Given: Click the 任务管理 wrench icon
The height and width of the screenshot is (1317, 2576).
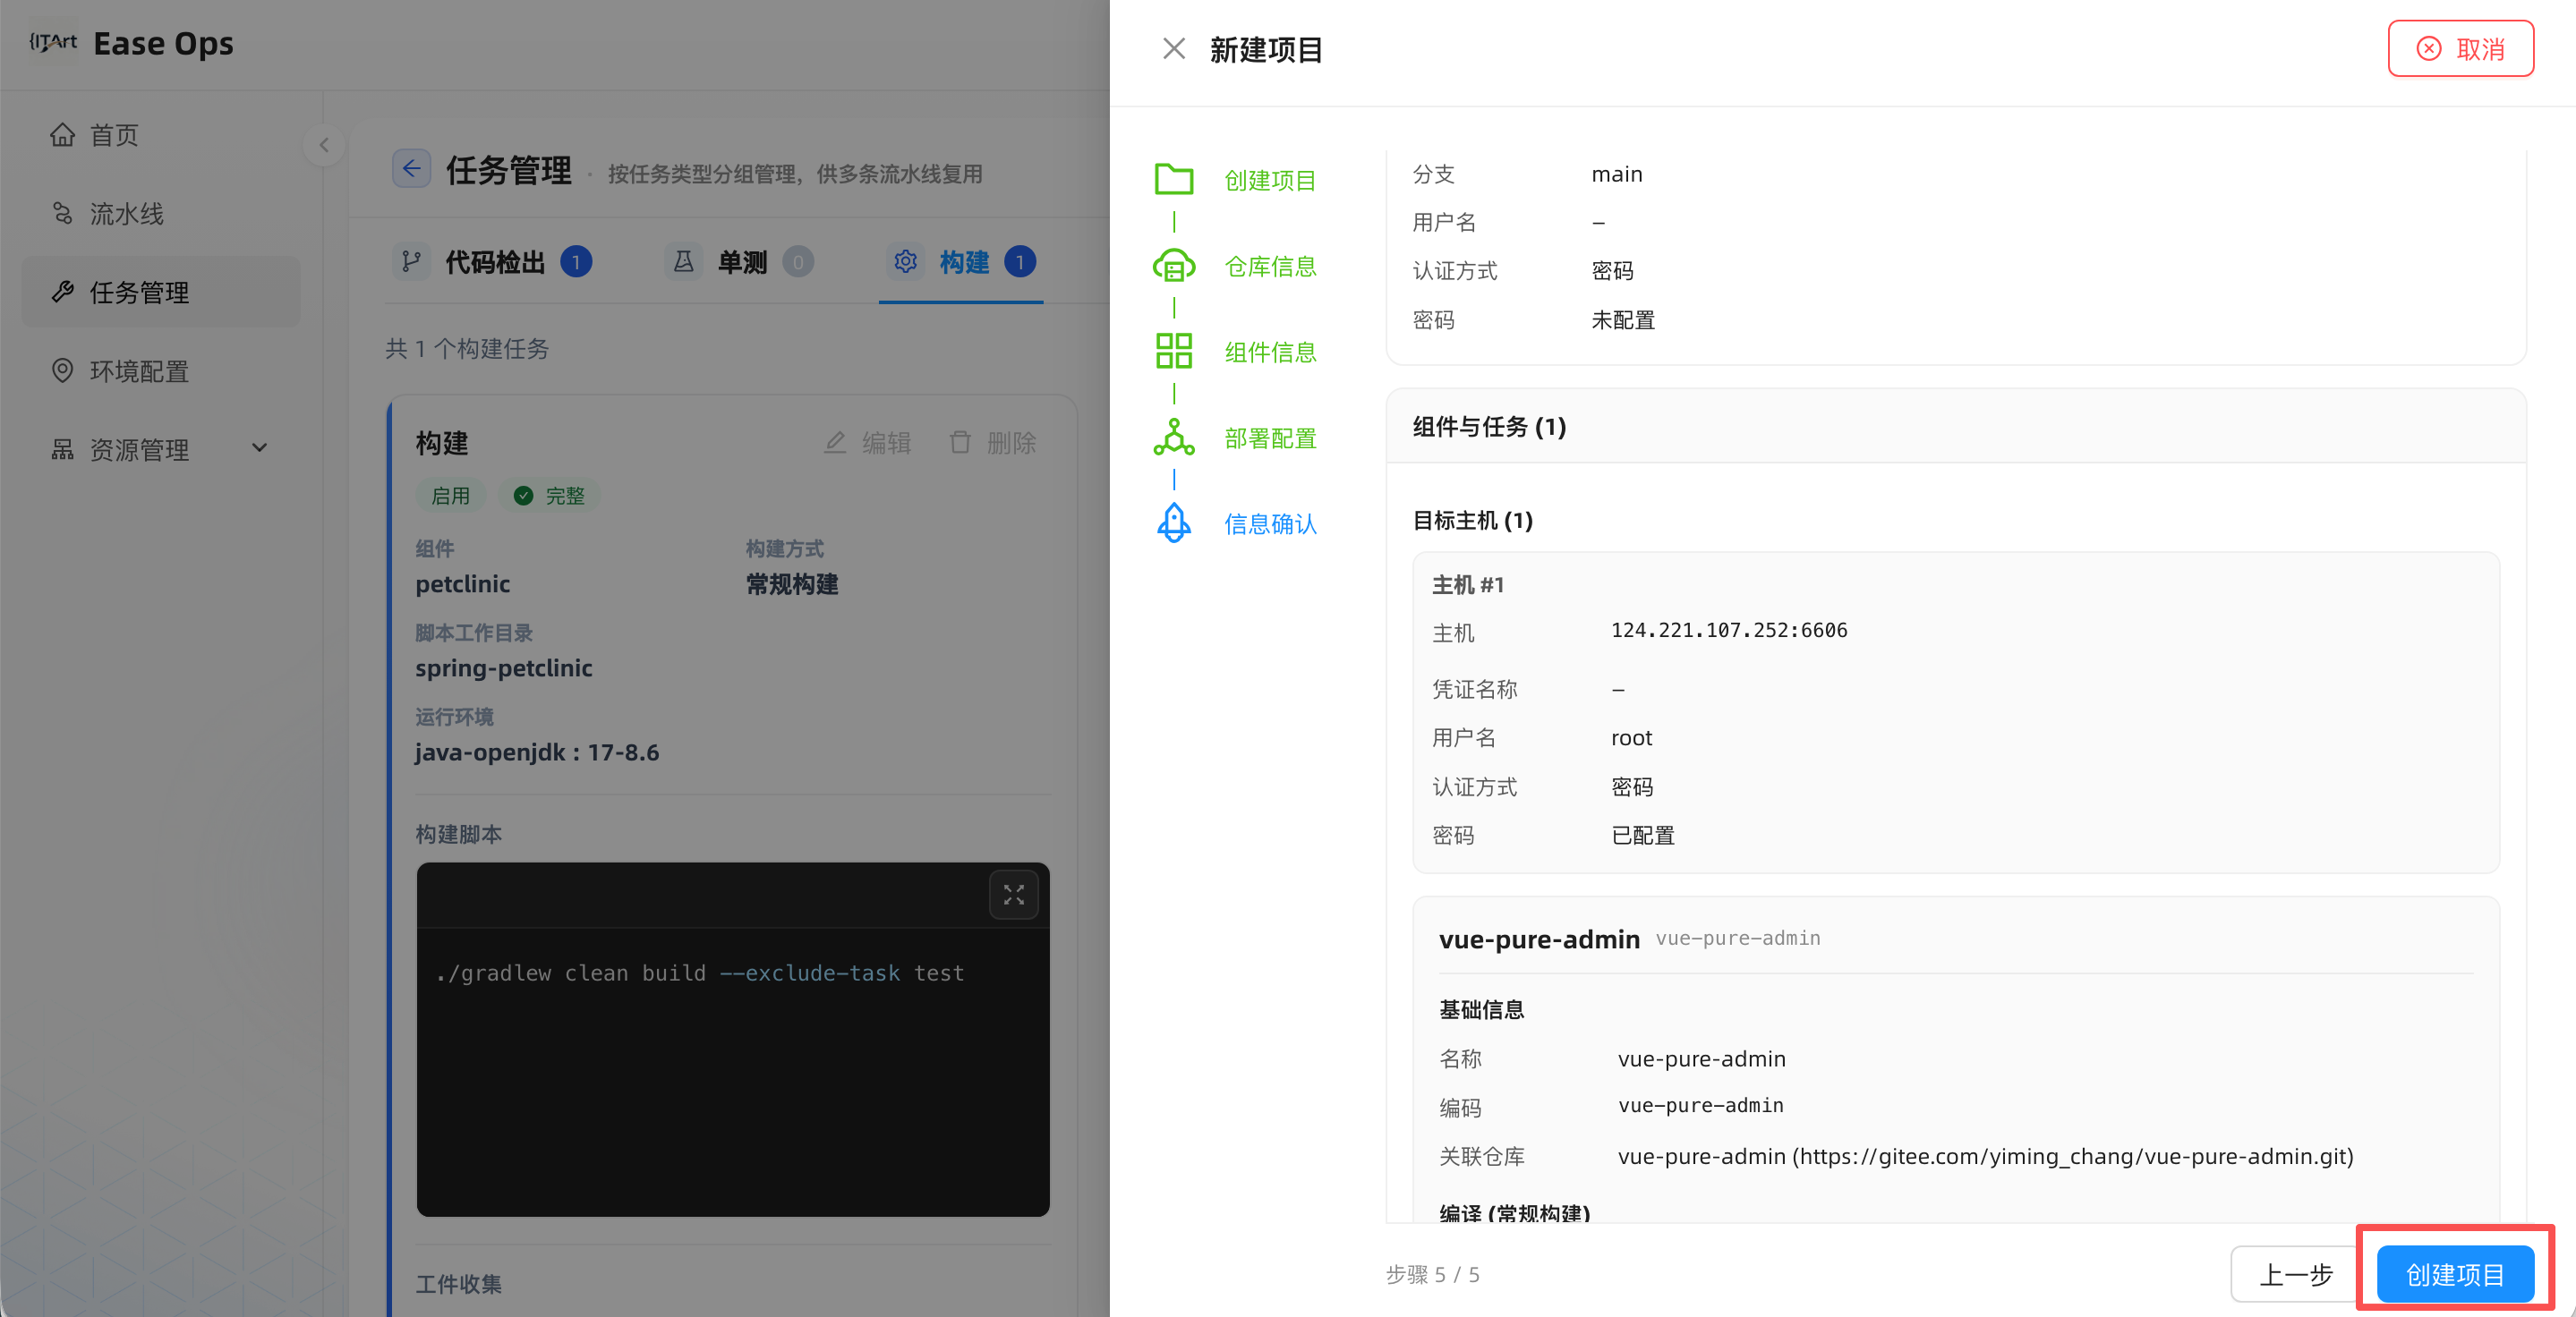Looking at the screenshot, I should pyautogui.click(x=62, y=292).
